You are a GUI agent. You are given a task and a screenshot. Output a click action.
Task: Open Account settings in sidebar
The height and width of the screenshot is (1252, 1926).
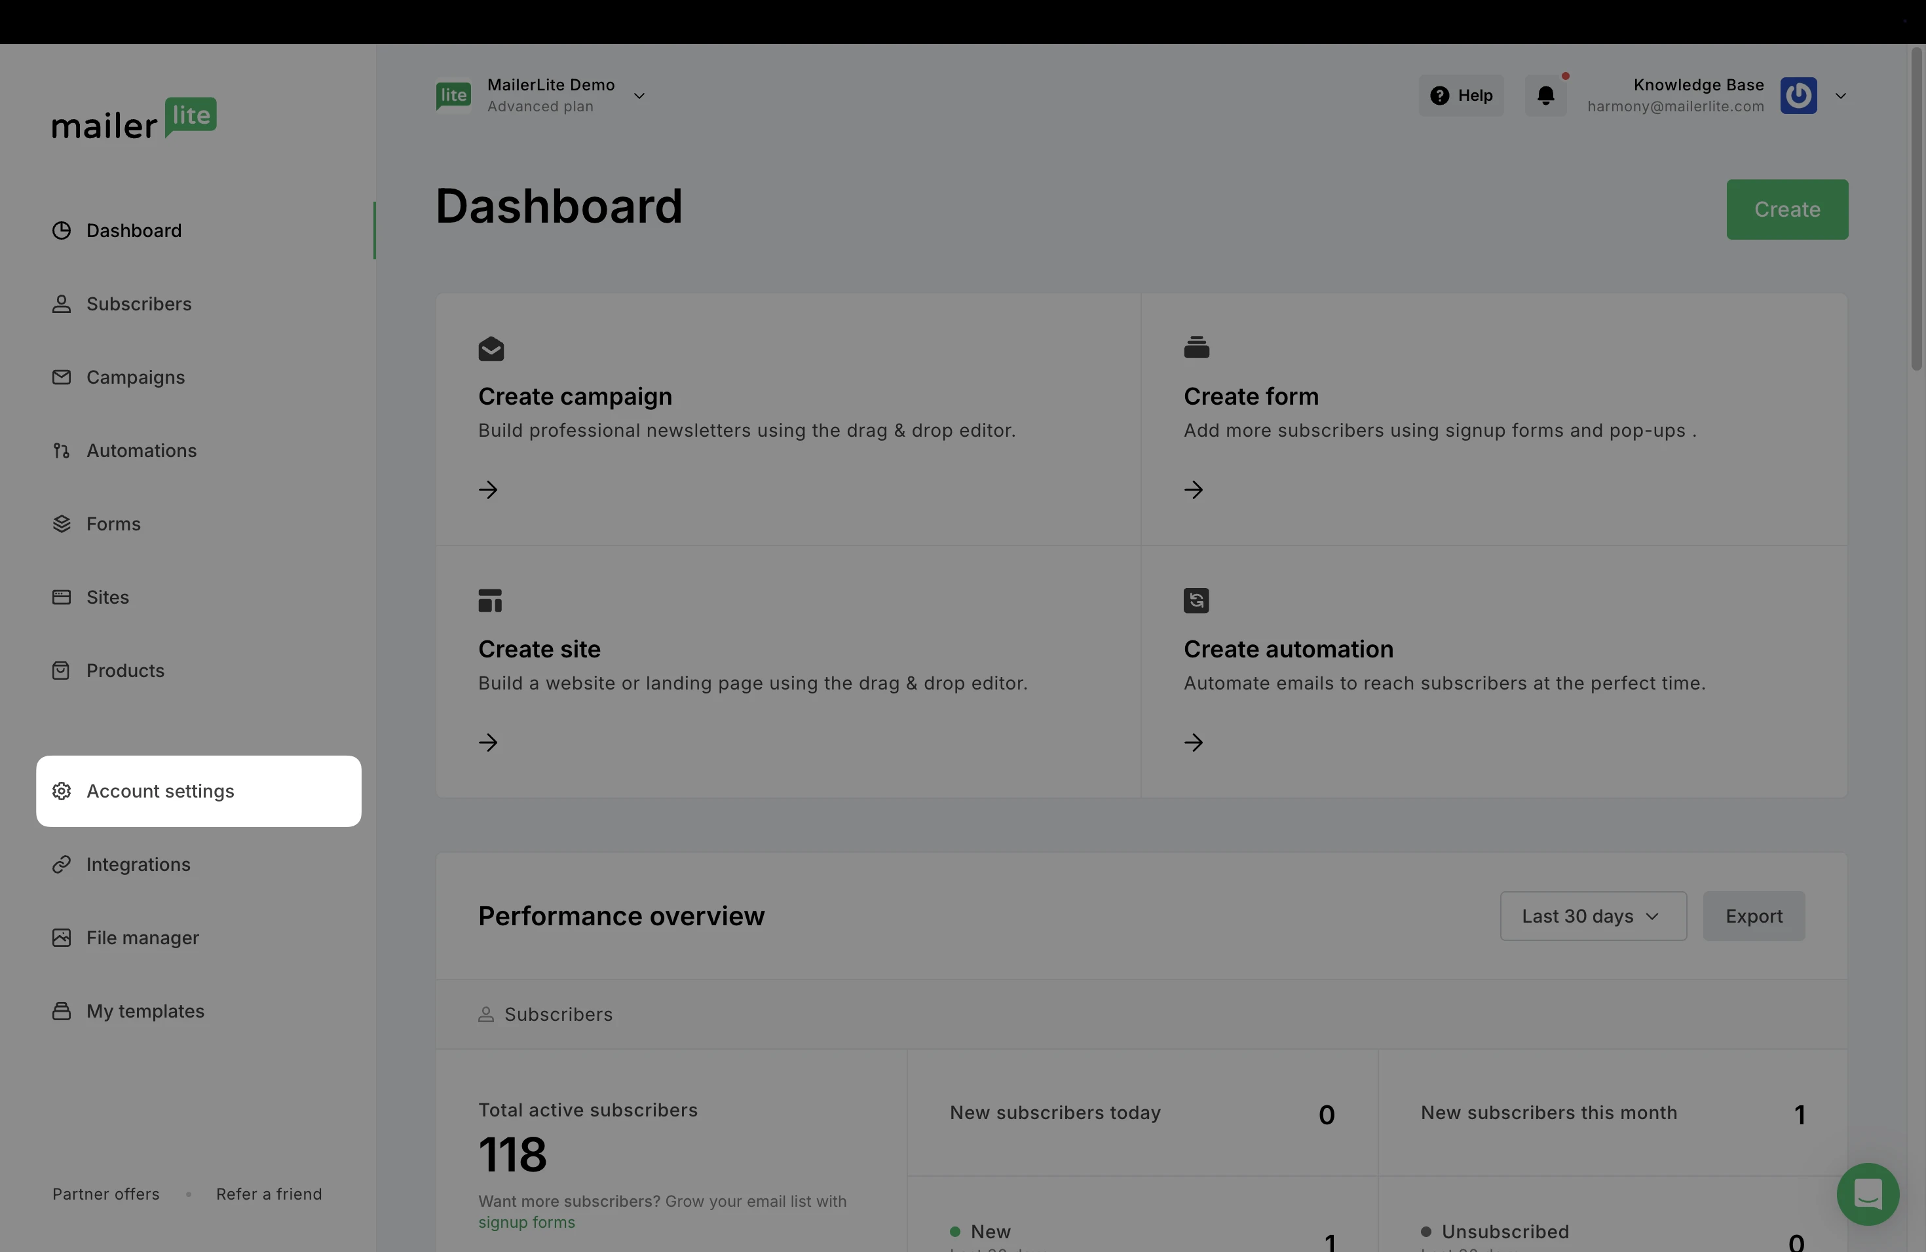tap(160, 791)
